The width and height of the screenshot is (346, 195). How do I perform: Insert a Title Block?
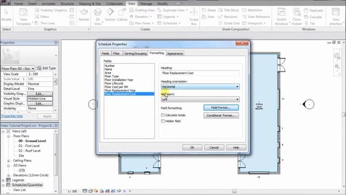tap(228, 10)
